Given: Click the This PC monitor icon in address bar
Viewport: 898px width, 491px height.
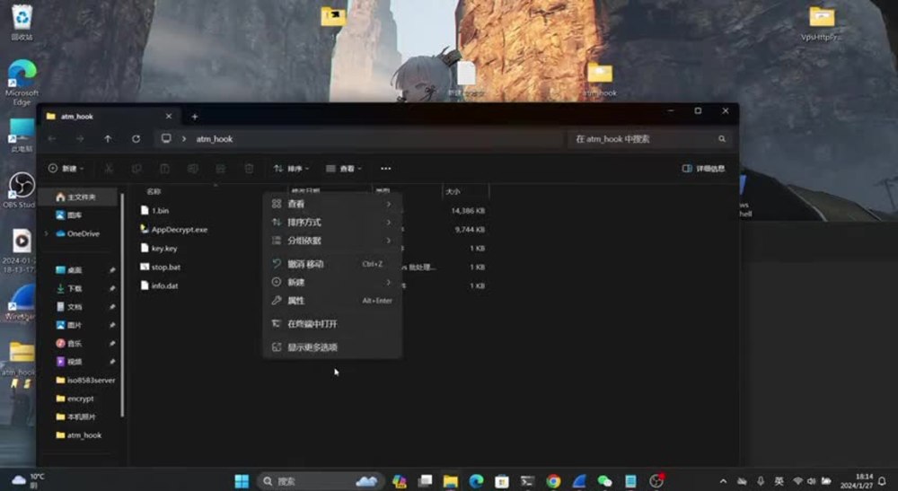Looking at the screenshot, I should click(x=166, y=138).
